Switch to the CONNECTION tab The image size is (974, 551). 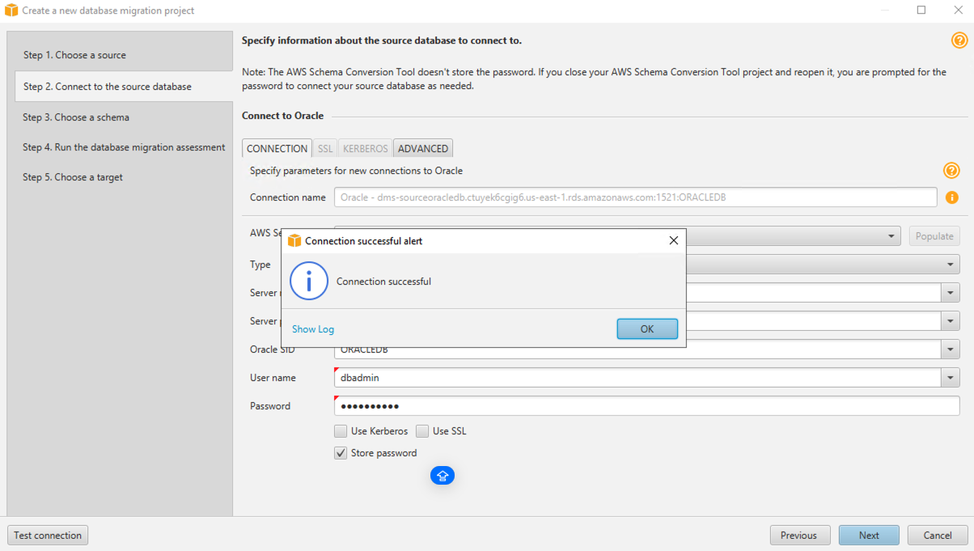(x=277, y=149)
